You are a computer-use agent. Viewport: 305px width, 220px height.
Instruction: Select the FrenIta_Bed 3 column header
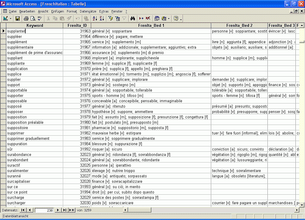(x=282, y=26)
